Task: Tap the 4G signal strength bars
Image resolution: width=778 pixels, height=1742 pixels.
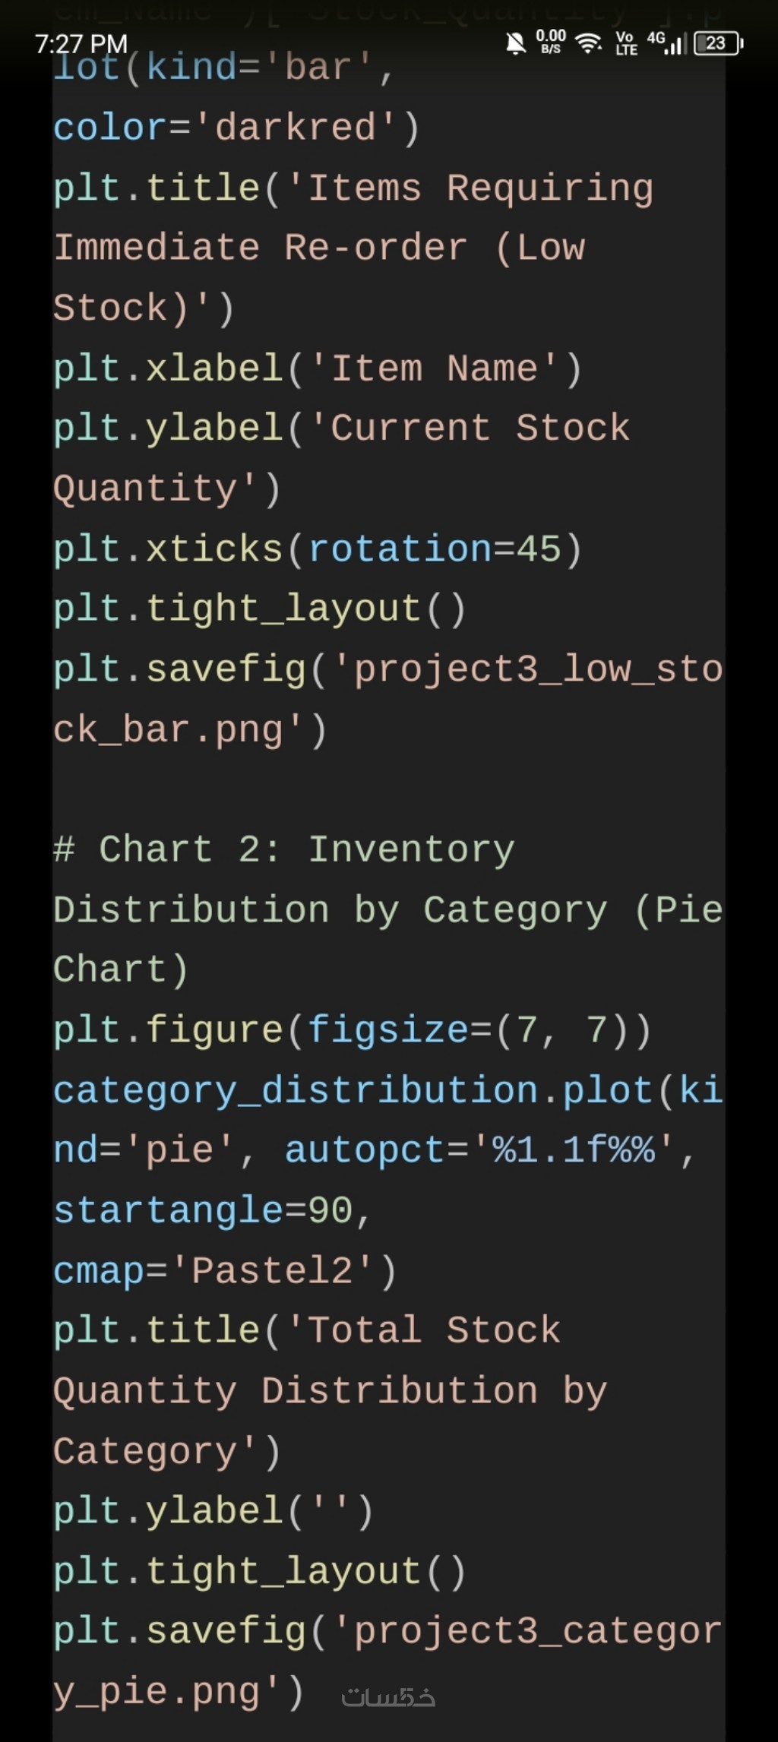Action: [x=668, y=43]
